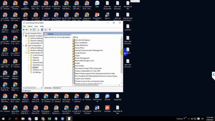Click the Up one level folder icon
Screen dimensions: 215x121
point(31,30)
